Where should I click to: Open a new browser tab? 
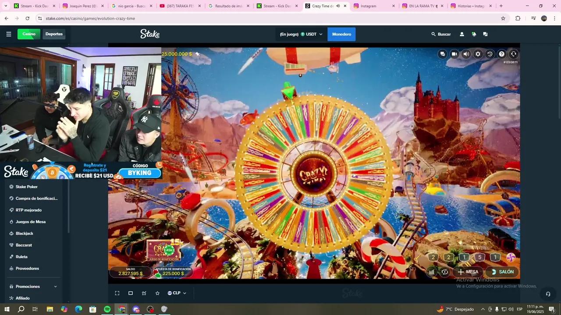pos(501,6)
